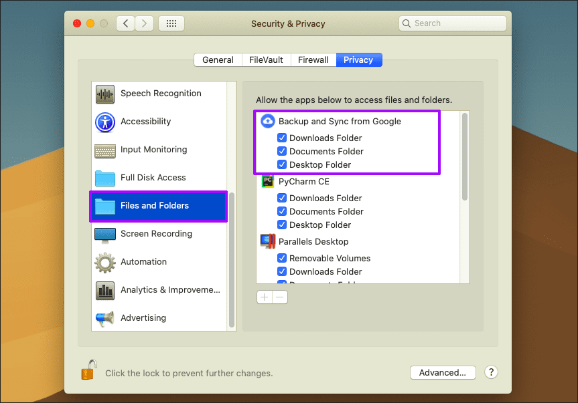Open help with the question mark
Viewport: 578px width, 403px height.
(491, 372)
